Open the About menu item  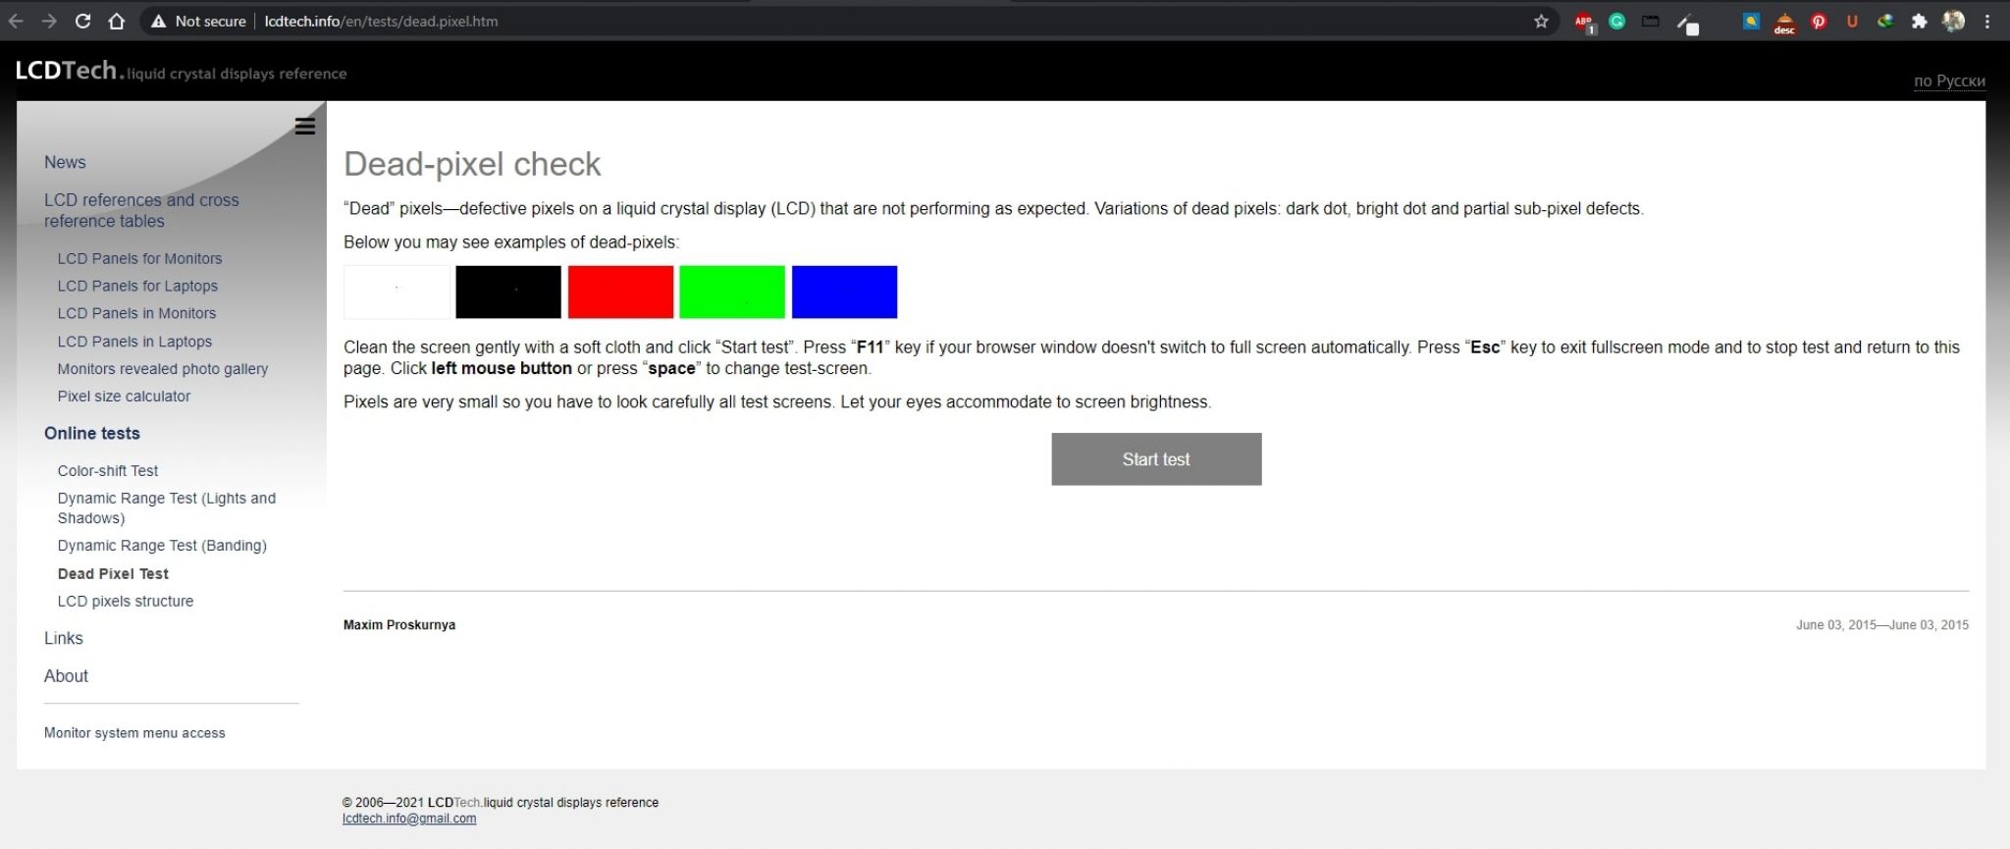(x=66, y=676)
